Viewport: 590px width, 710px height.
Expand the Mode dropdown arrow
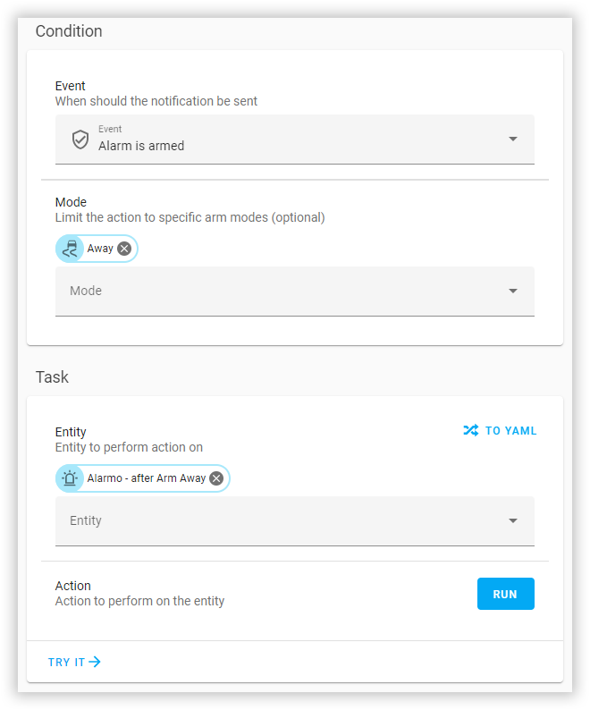pyautogui.click(x=512, y=291)
